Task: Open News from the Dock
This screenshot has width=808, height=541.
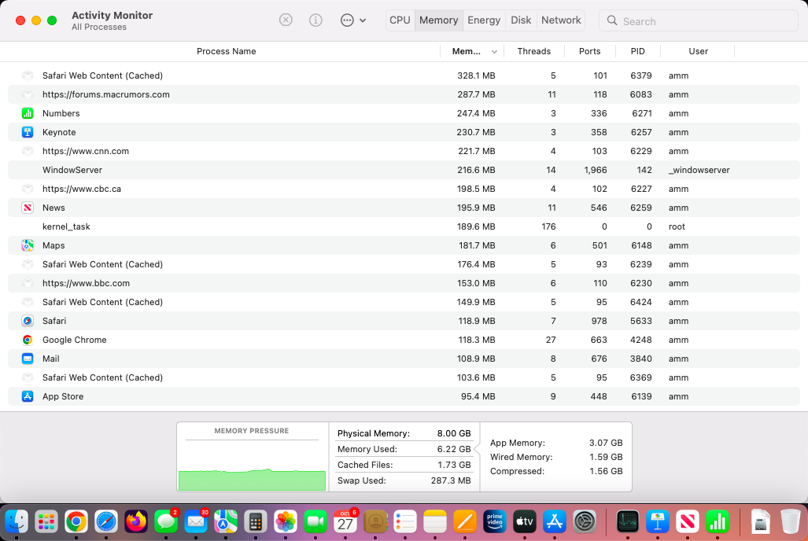Action: click(688, 522)
